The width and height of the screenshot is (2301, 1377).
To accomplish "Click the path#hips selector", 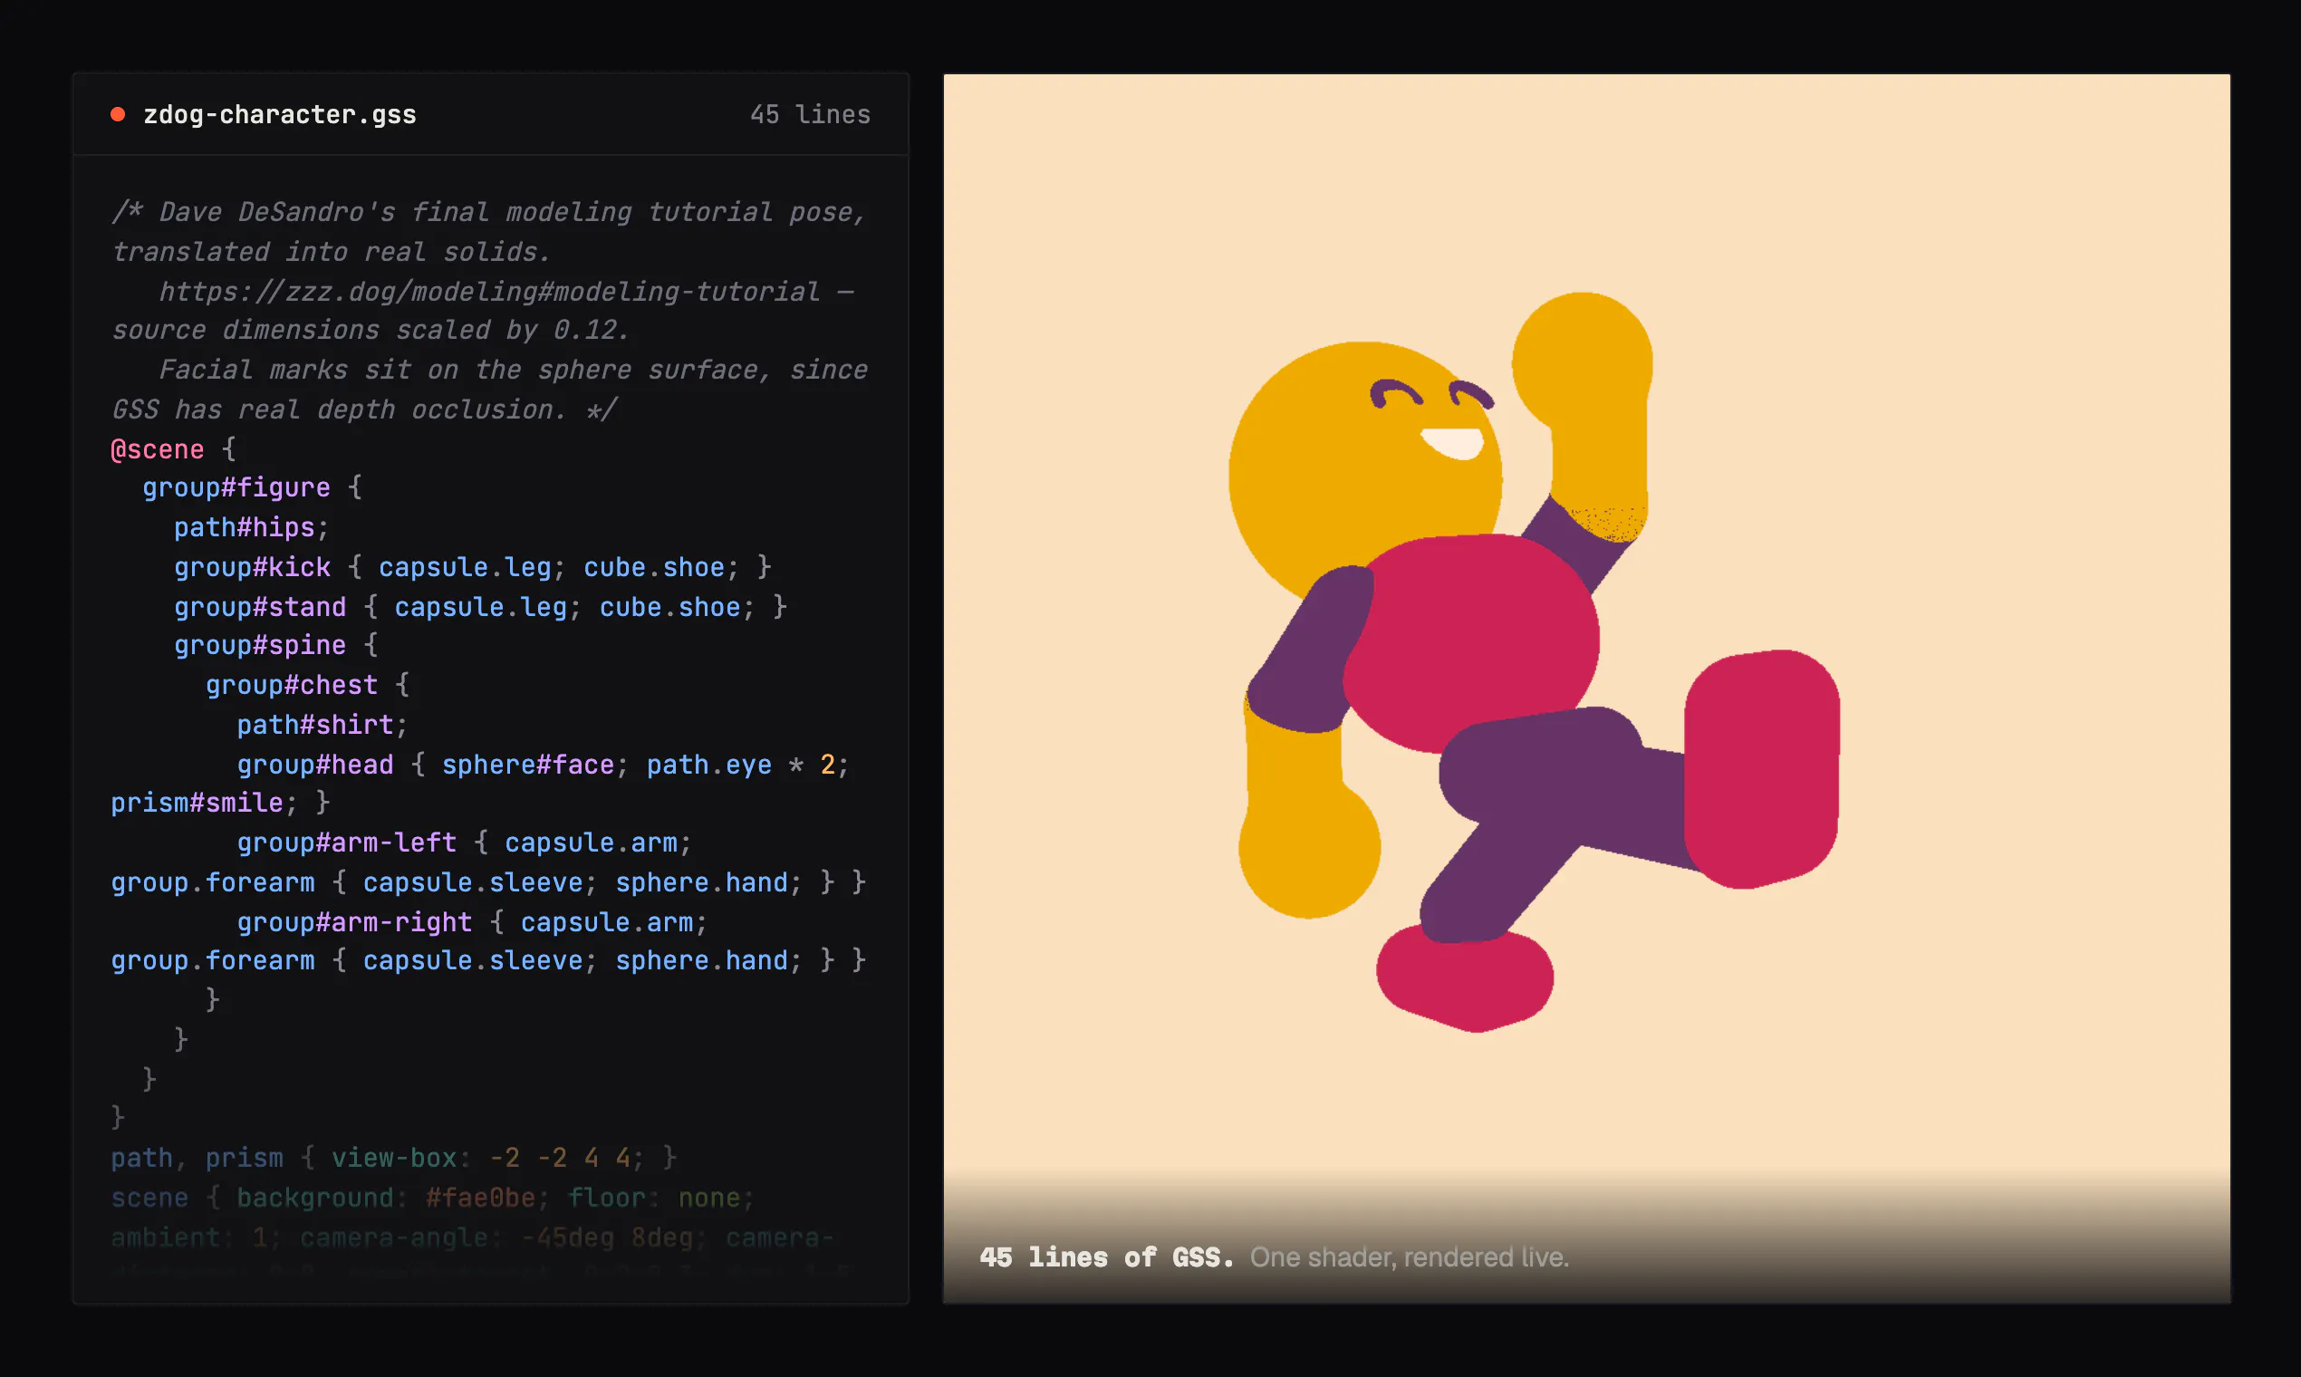I will [244, 527].
